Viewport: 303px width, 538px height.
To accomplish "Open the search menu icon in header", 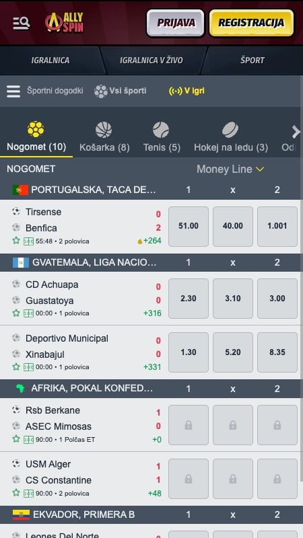I will click(x=22, y=24).
